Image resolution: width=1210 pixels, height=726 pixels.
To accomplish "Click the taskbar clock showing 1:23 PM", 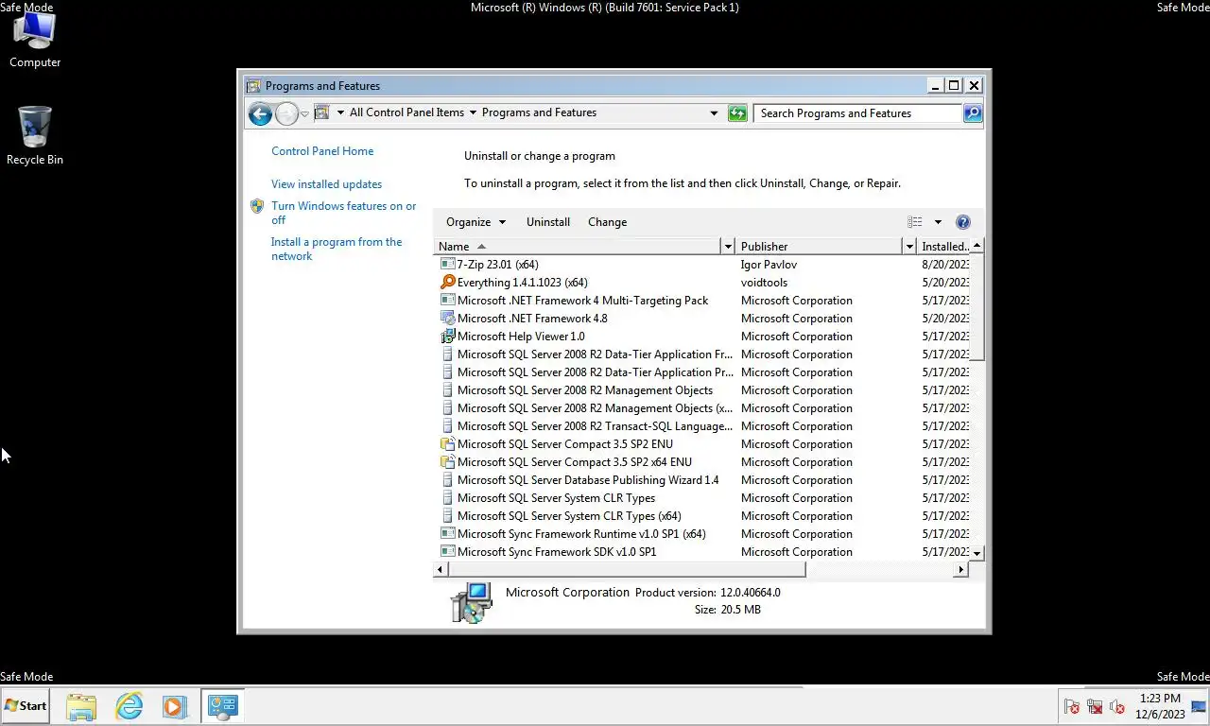I will click(1160, 706).
